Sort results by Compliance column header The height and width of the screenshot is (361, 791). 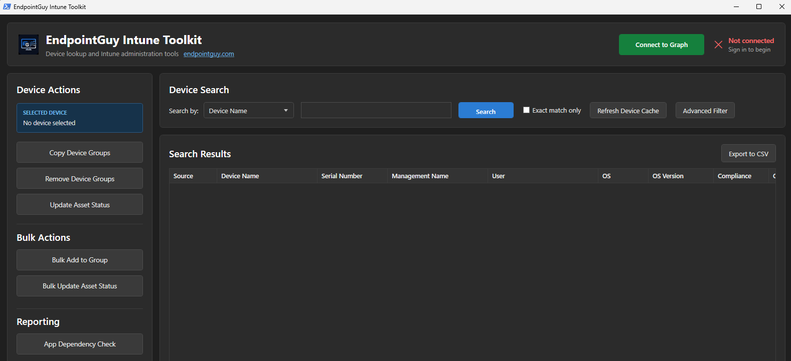(x=741, y=176)
